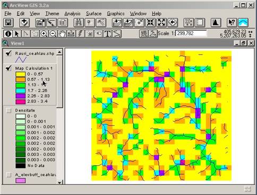Click the Zoom to Full Extent icon
Viewport: 257px width, 195px height.
point(116,22)
